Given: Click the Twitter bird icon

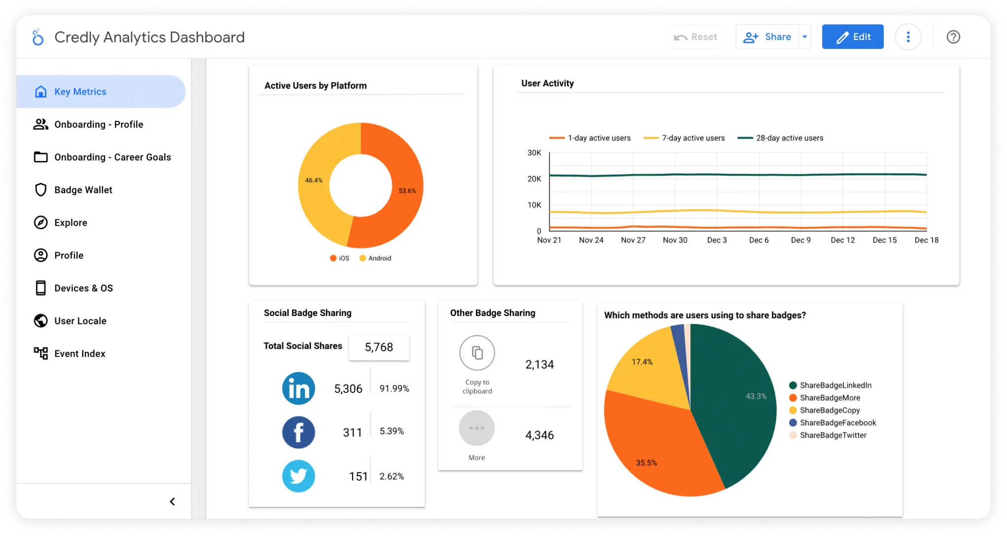Looking at the screenshot, I should click(x=298, y=476).
